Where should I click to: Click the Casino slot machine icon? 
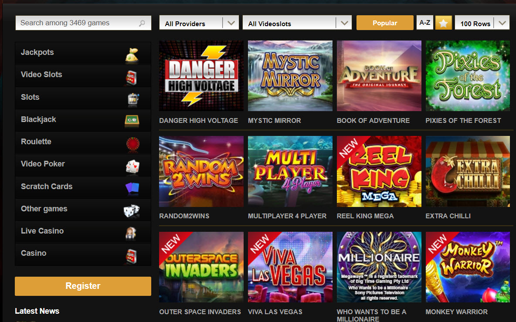click(x=131, y=256)
